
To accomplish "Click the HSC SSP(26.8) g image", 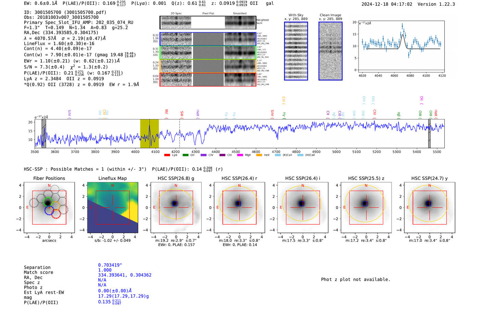I will point(176,207).
